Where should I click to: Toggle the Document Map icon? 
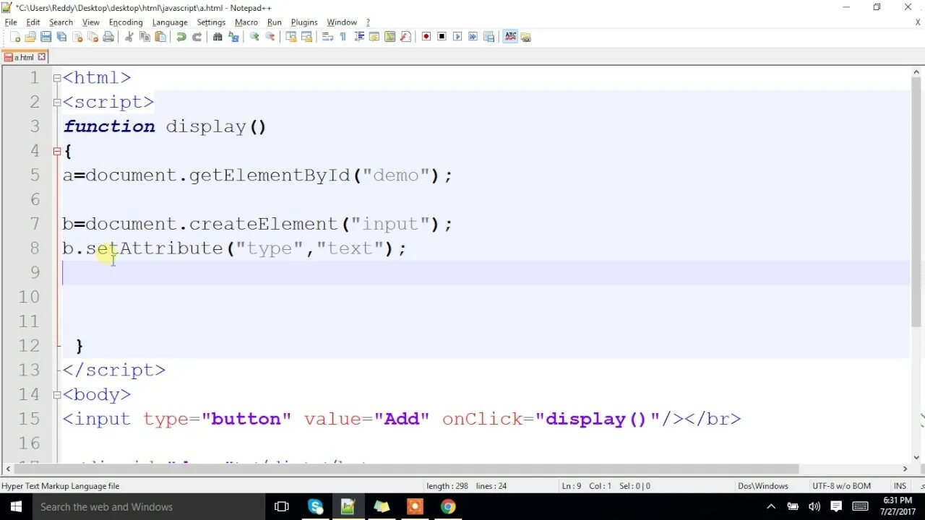[x=390, y=37]
